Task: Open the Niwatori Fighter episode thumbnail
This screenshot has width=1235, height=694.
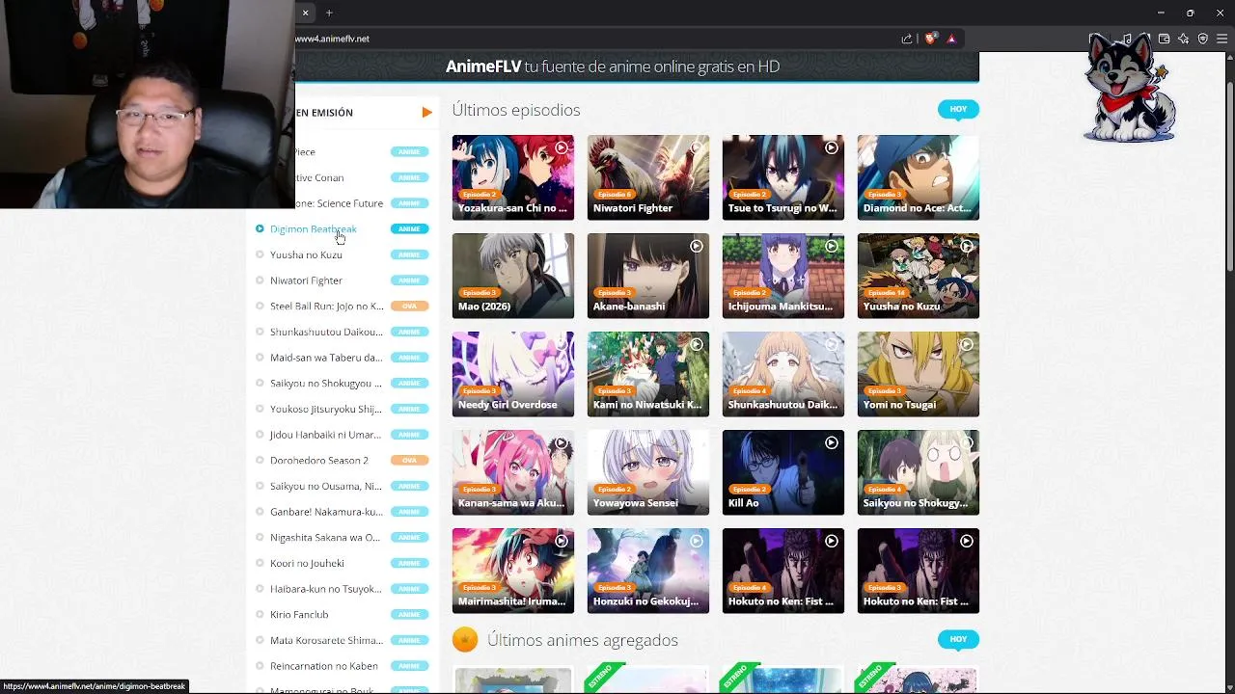Action: click(648, 177)
